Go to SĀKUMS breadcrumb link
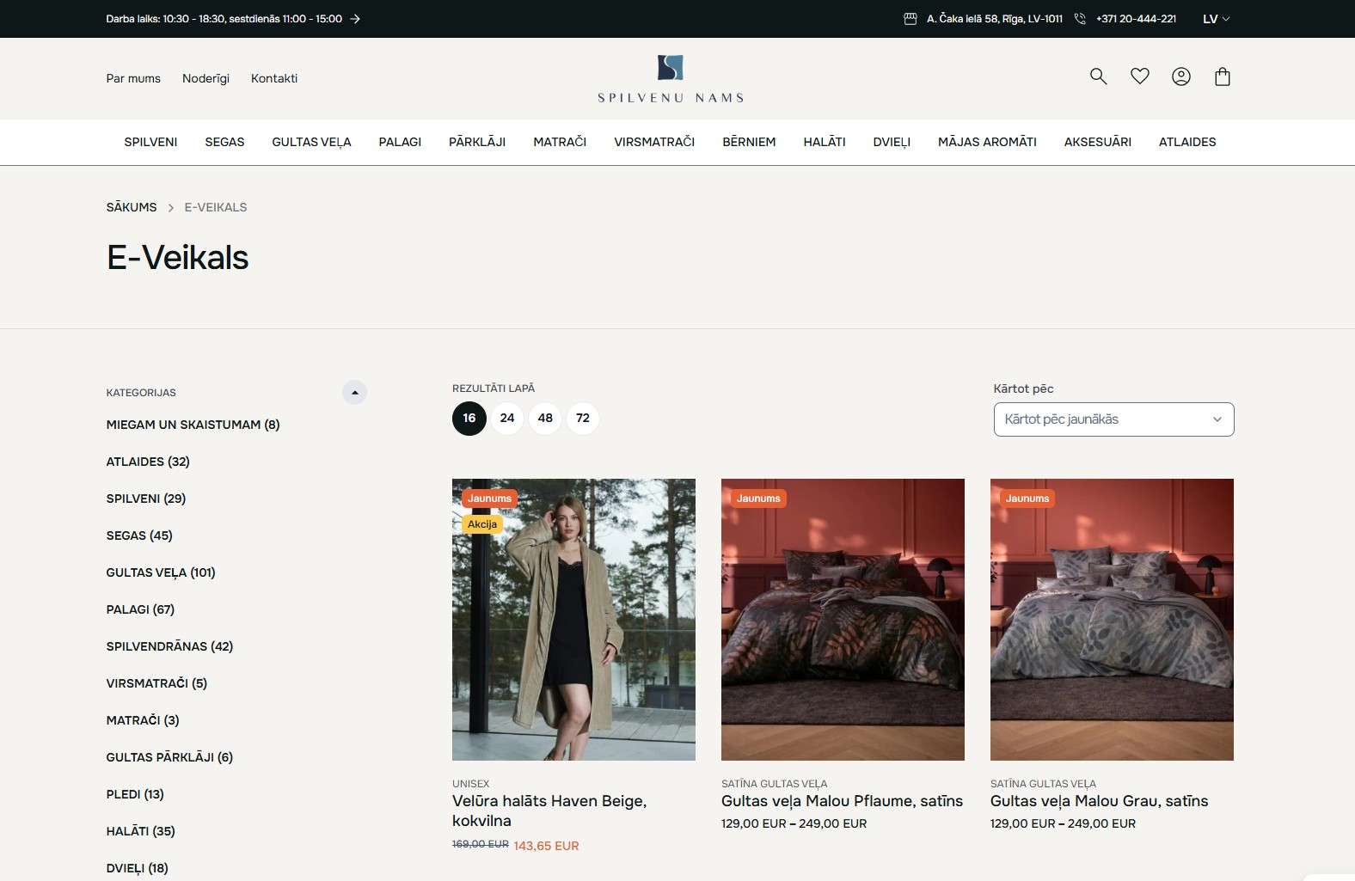 click(x=132, y=207)
